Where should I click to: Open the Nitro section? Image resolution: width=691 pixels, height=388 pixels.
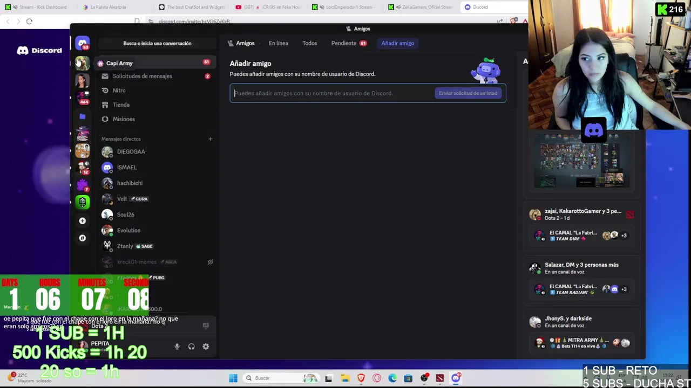(x=156, y=91)
